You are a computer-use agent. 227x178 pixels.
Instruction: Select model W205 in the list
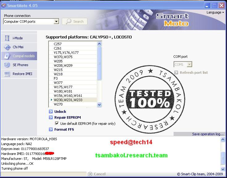(x=73, y=61)
